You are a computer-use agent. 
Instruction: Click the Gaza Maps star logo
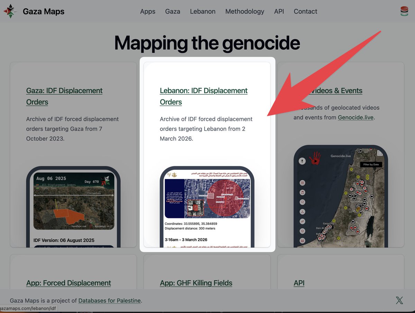10,11
